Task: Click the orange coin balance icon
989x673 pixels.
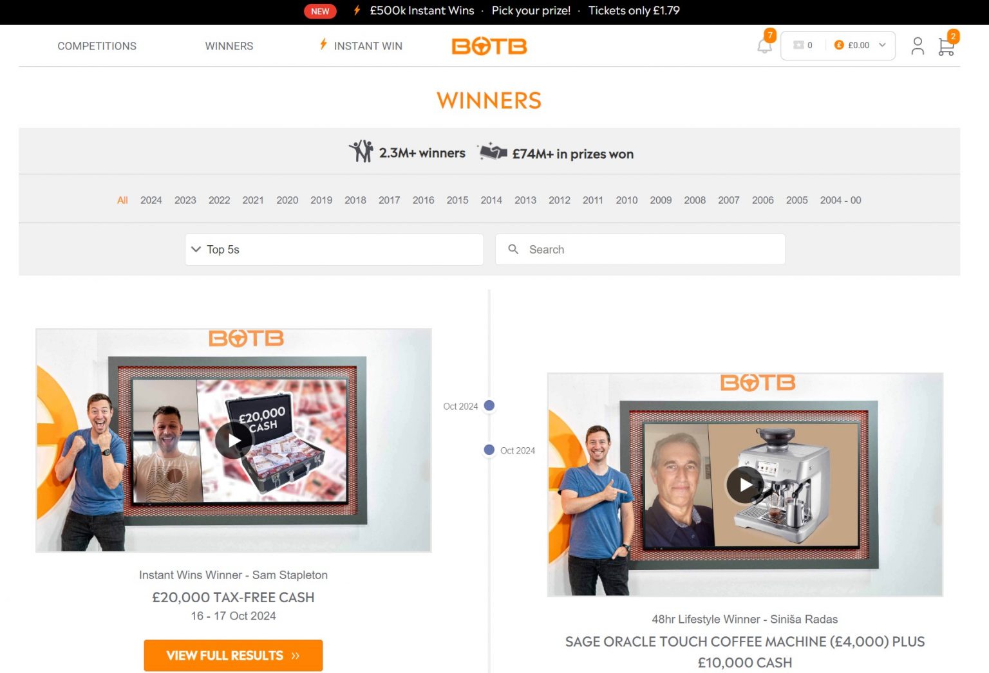Action: 838,45
